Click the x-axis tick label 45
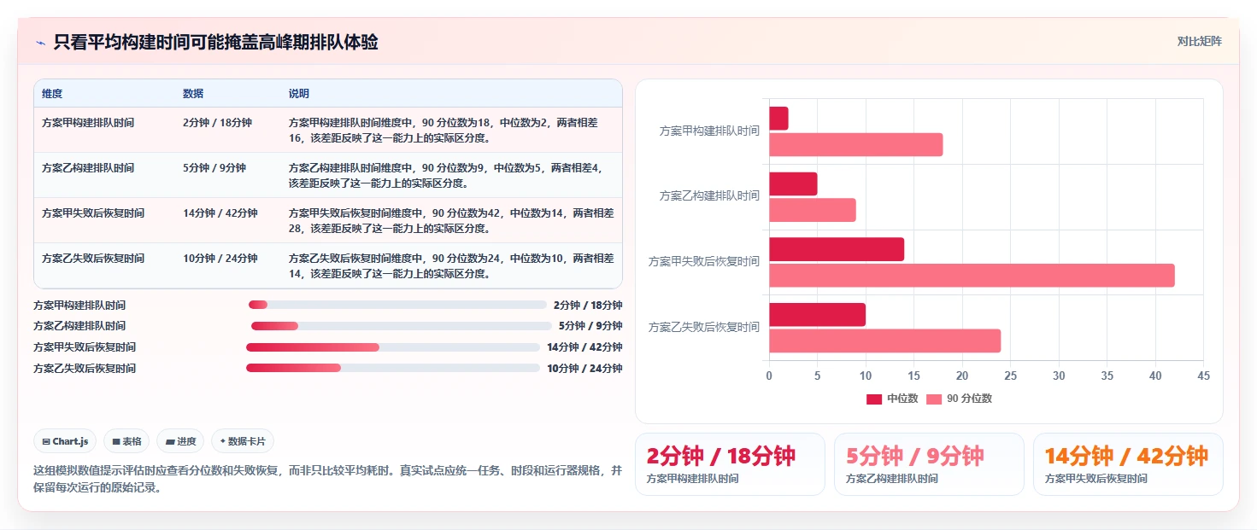 1203,376
